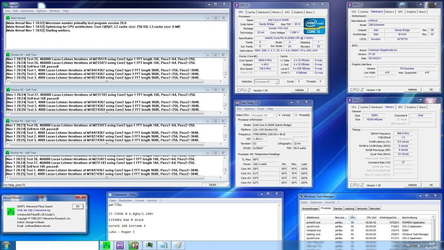Select the prime95.exe process row
This screenshot has width=444, height=250.
[369, 222]
